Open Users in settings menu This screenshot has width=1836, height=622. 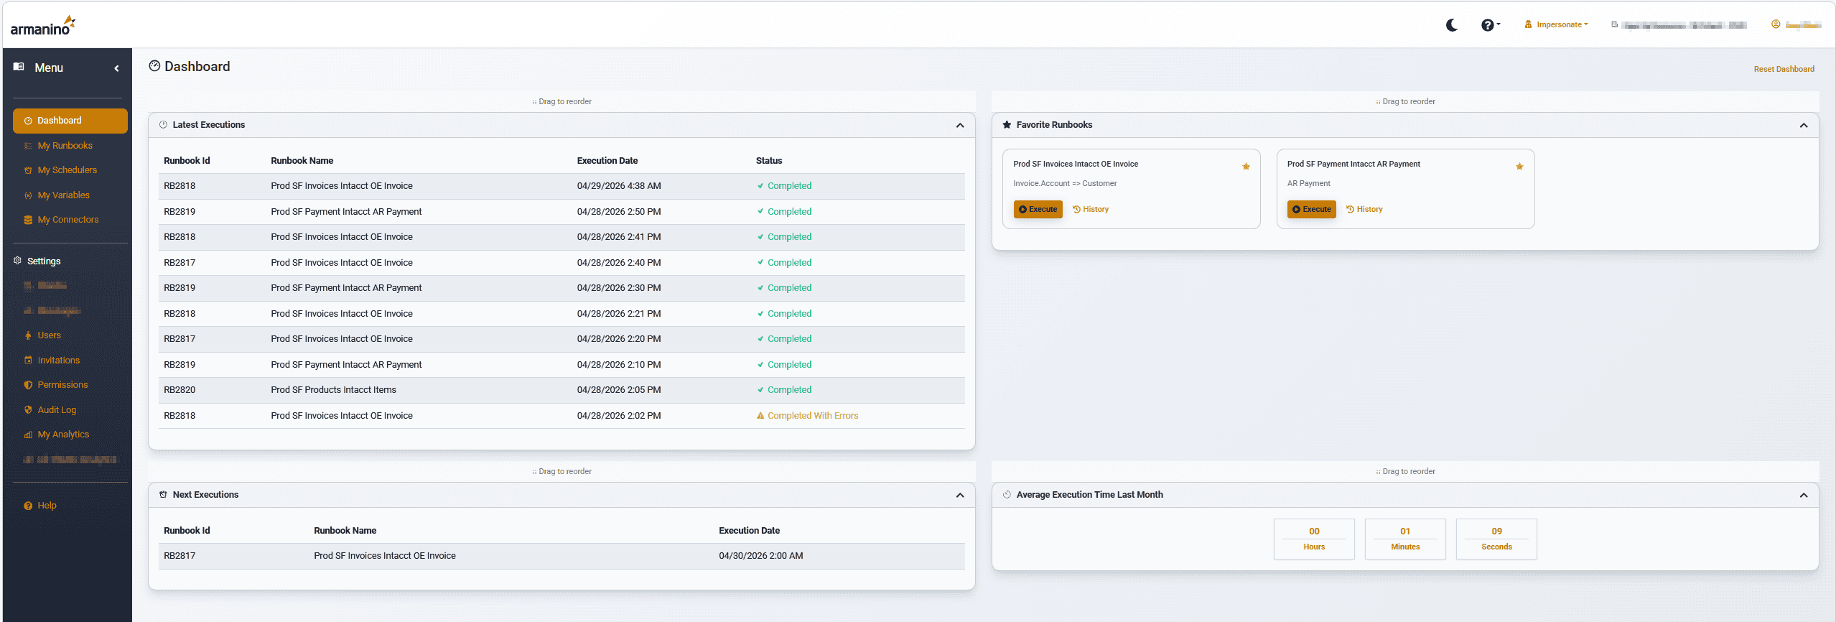(x=49, y=335)
